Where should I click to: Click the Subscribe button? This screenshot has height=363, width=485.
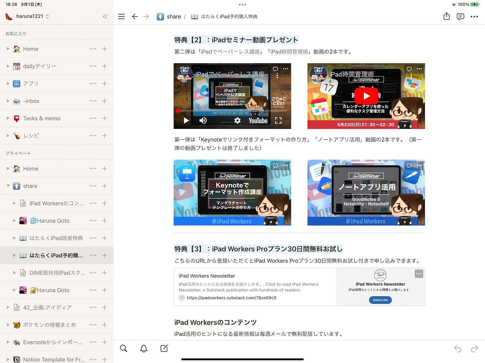point(380,300)
